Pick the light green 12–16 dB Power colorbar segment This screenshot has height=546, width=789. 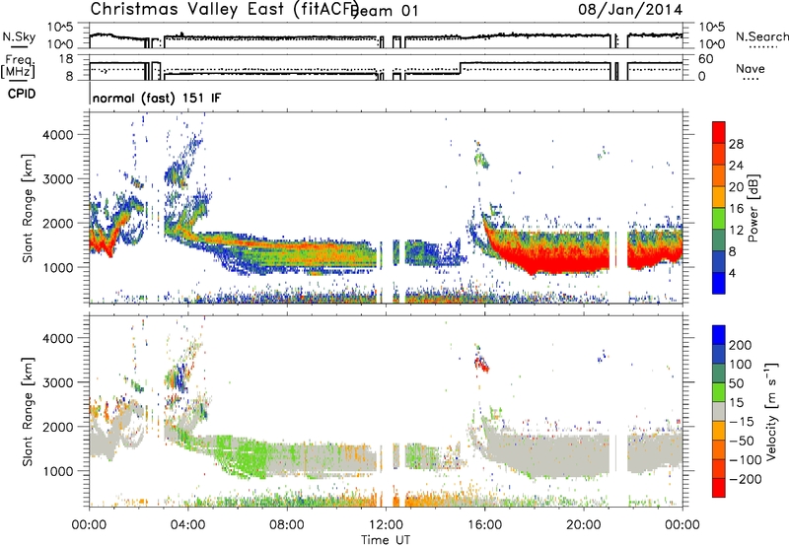click(719, 219)
